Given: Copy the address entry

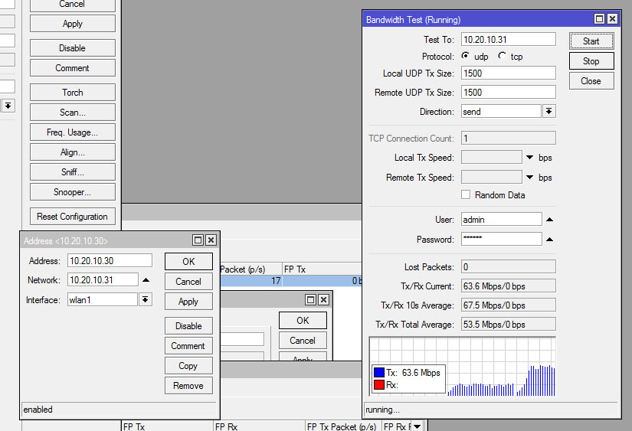Looking at the screenshot, I should point(188,366).
